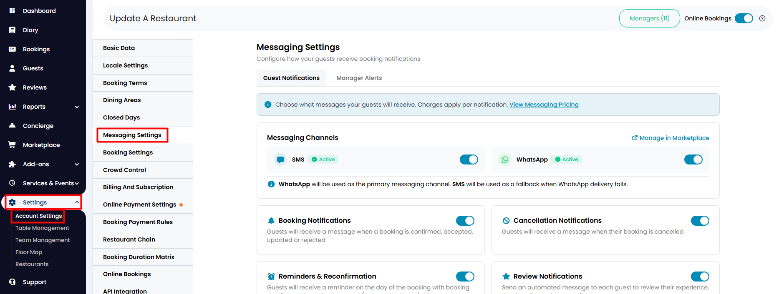The image size is (779, 294).
Task: Click the Concierge bell icon
Action: tap(12, 126)
